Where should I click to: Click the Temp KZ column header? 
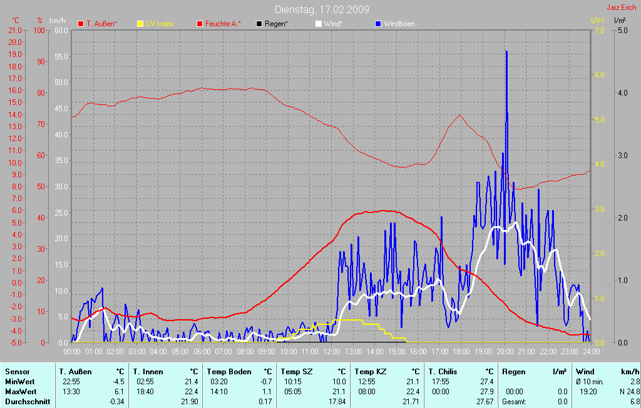tap(370, 372)
